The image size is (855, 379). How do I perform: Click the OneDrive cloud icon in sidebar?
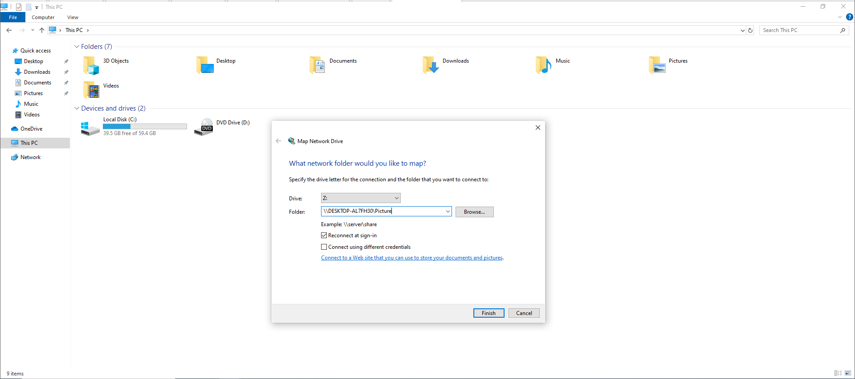(x=15, y=129)
